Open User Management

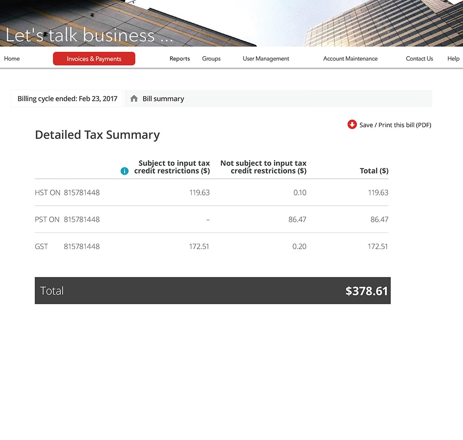click(x=266, y=58)
